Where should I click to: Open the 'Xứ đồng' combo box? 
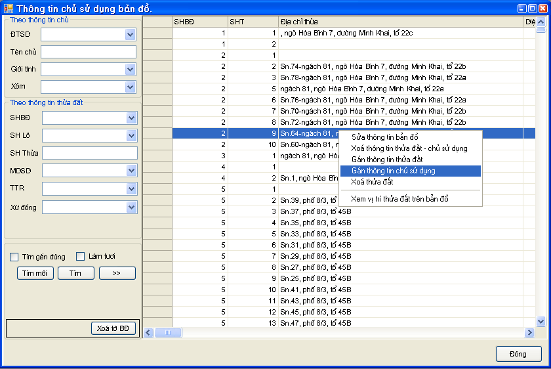[x=131, y=207]
